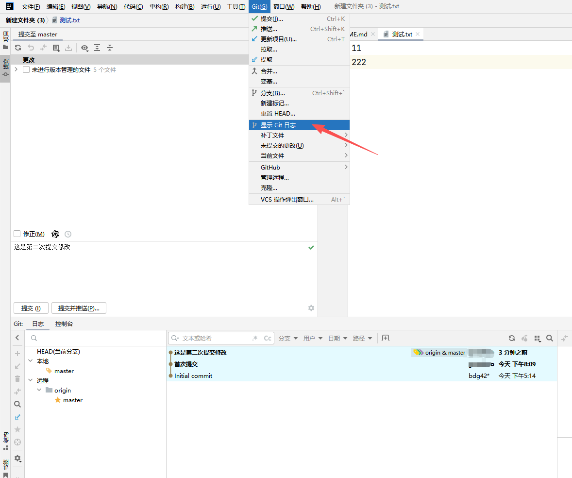Viewport: 572px width, 478px height.
Task: Collapse the 本地 local branches node
Action: 30,360
